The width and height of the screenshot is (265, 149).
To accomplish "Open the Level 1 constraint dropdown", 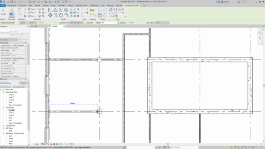I will [x=32, y=23].
